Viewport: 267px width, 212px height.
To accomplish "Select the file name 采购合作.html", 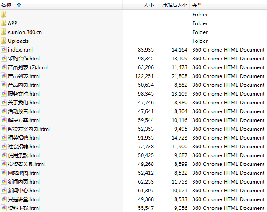I will click(x=24, y=59).
